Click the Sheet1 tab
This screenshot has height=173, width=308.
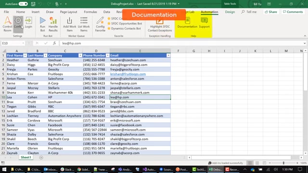[x=26, y=157]
